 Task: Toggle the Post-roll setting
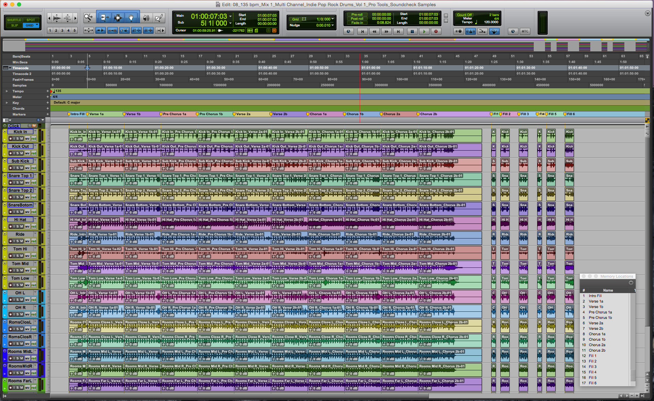357,19
